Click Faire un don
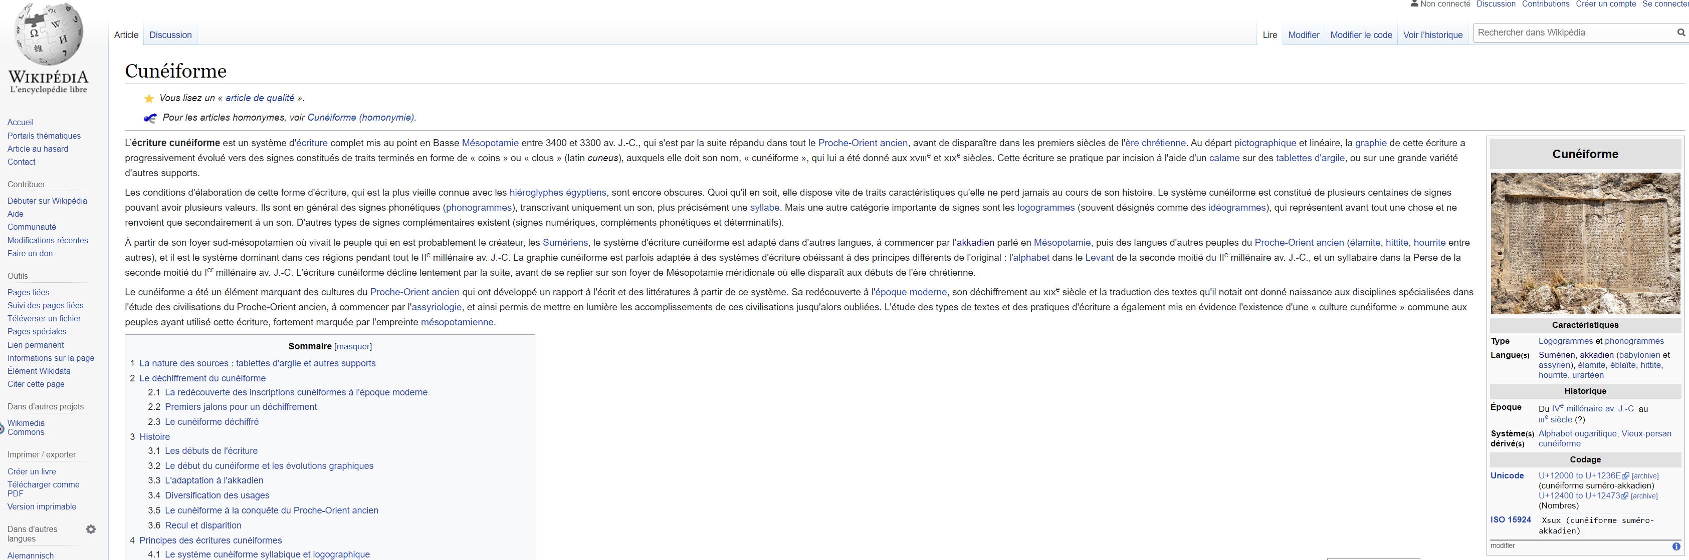The width and height of the screenshot is (1689, 560). [x=30, y=253]
